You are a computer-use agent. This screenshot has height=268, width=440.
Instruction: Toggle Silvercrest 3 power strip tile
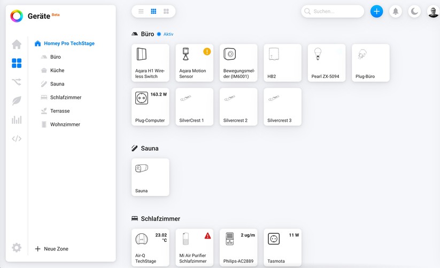point(283,107)
